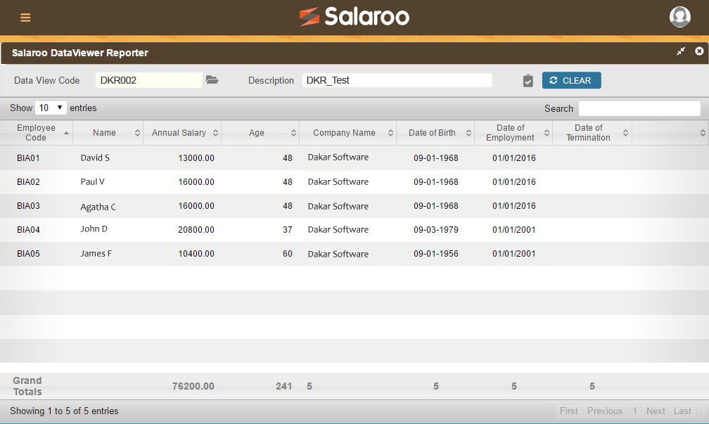This screenshot has height=424, width=709.
Task: Click Salaroo DataViewer Reporter title
Action: 80,53
